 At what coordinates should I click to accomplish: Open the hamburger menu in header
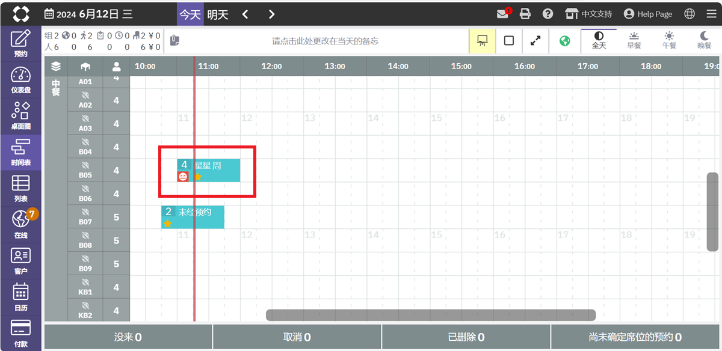coord(711,14)
